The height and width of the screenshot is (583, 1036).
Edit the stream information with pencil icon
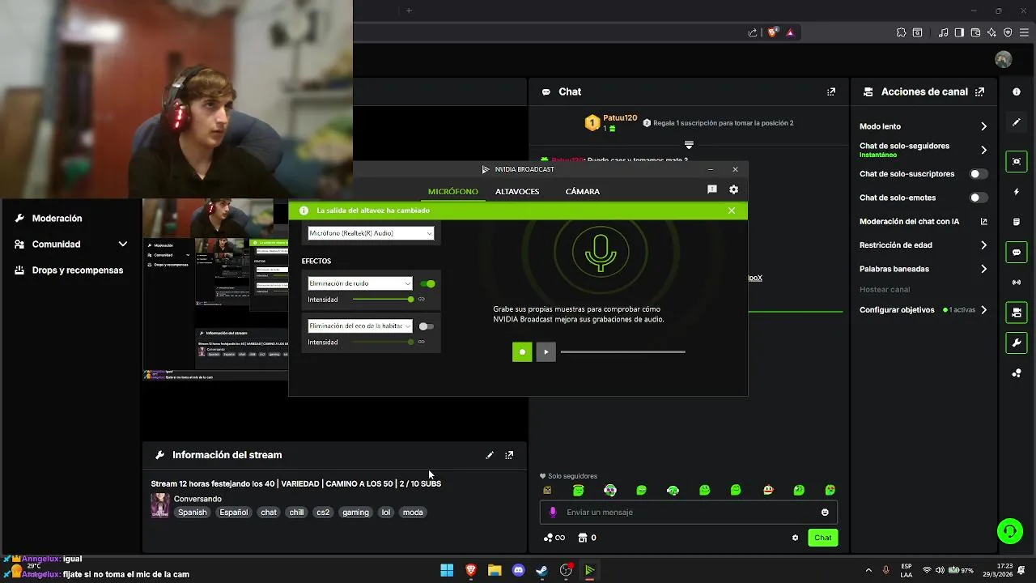[490, 455]
